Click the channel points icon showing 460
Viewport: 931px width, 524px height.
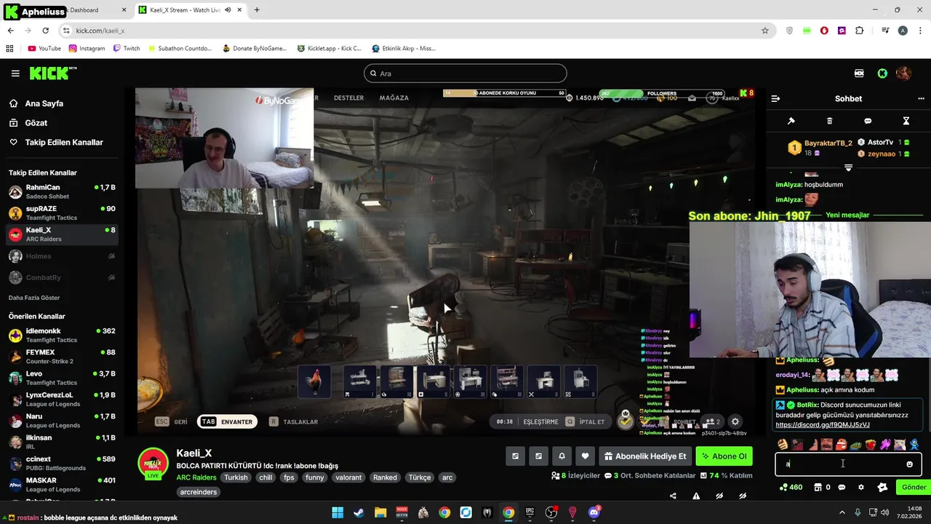coord(791,488)
